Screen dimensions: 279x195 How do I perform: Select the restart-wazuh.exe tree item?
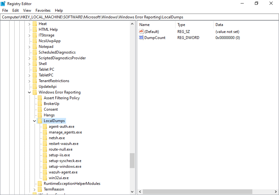[x=63, y=143]
